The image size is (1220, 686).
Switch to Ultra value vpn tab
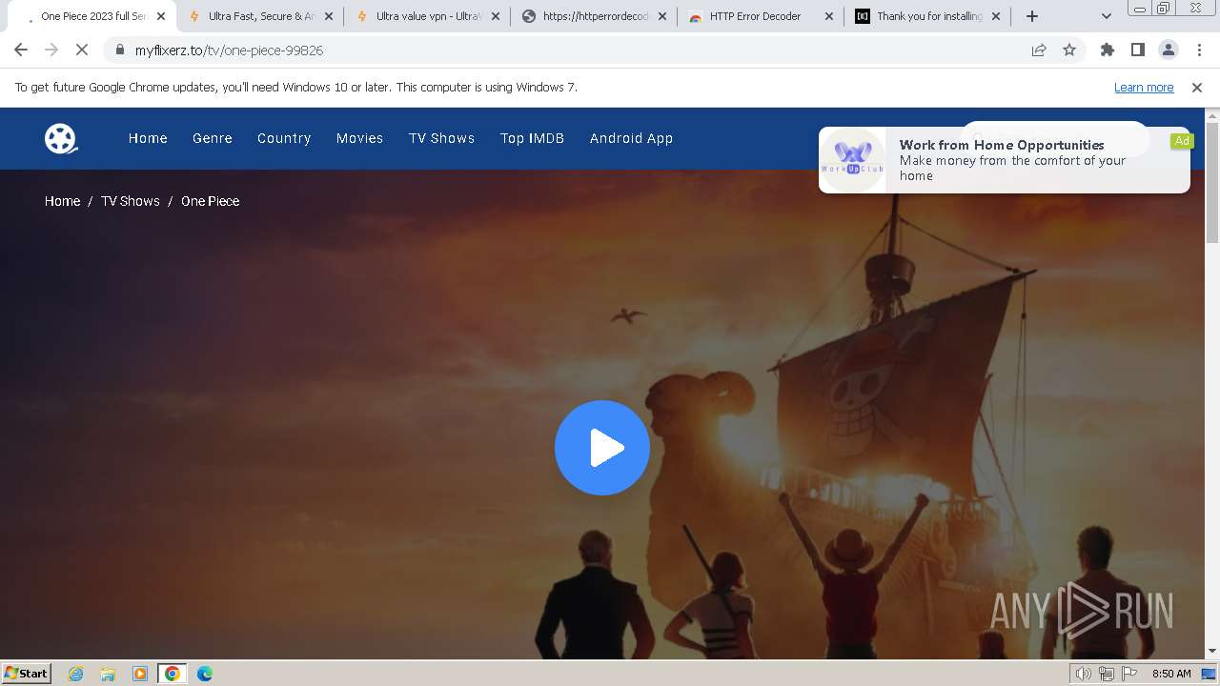click(x=428, y=16)
